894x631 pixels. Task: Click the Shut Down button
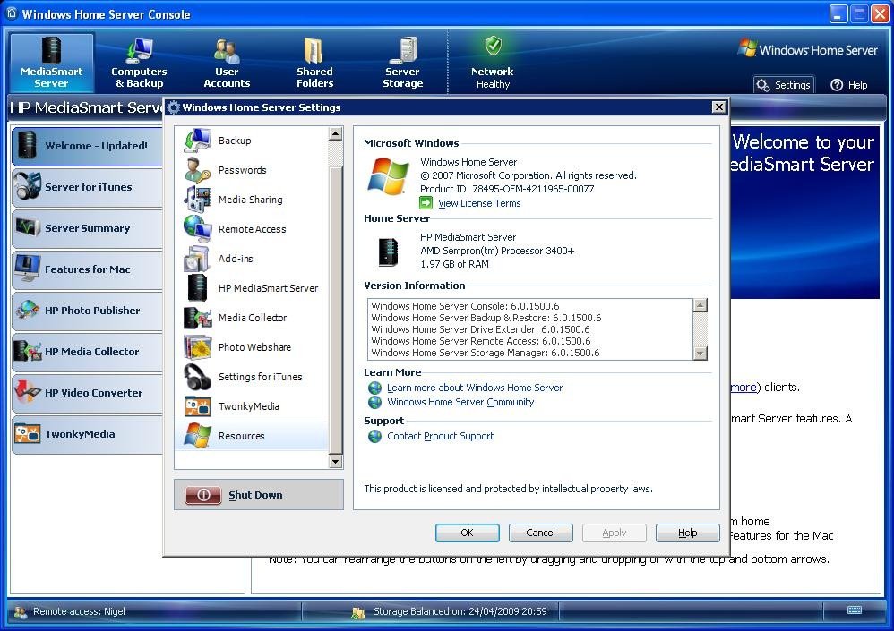coord(259,494)
